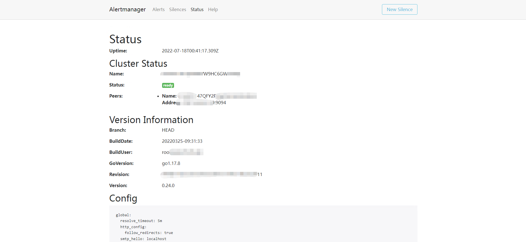The image size is (526, 242).
Task: Select the Branch value HEAD
Action: [x=168, y=130]
